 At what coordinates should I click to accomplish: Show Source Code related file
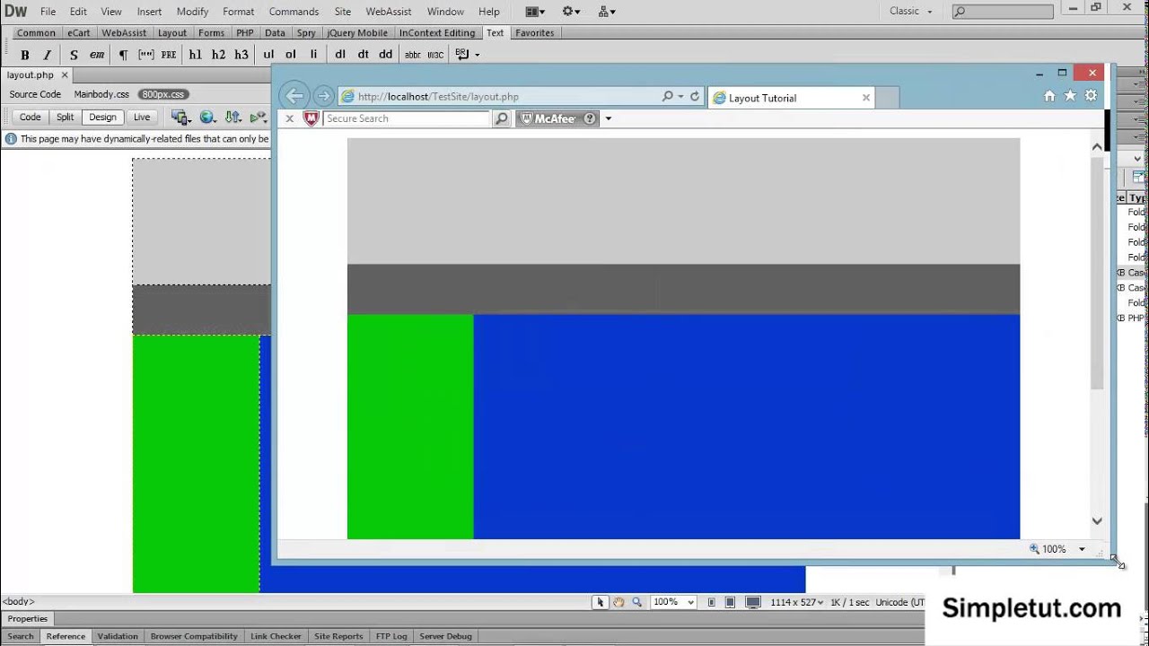point(35,94)
